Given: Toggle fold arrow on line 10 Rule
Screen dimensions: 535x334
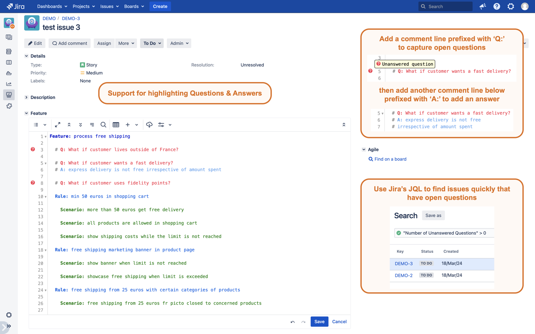Looking at the screenshot, I should [x=46, y=197].
